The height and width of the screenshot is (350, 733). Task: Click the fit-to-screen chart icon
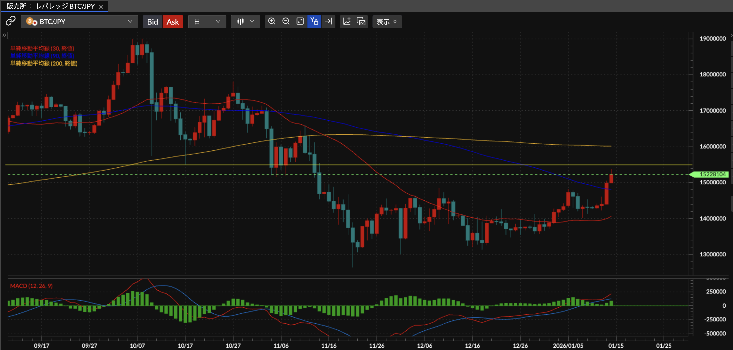[x=300, y=21]
